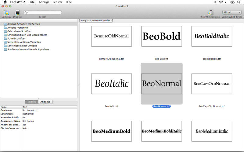Click the magnifier icon in search field
This screenshot has width=244, height=152.
coord(26,12)
